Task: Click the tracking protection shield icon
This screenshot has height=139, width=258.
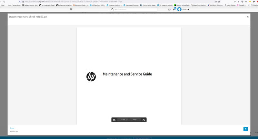Action: [20, 2]
